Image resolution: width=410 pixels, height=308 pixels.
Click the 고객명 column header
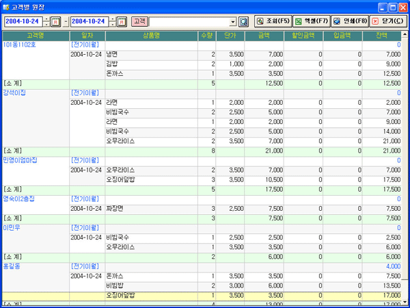coord(36,36)
